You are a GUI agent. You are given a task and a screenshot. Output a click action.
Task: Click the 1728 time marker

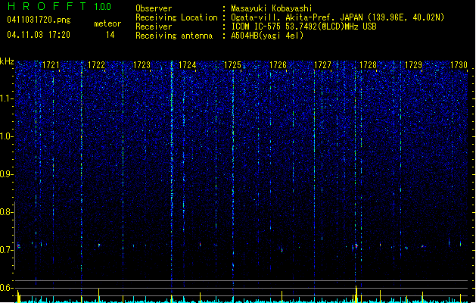coord(369,65)
